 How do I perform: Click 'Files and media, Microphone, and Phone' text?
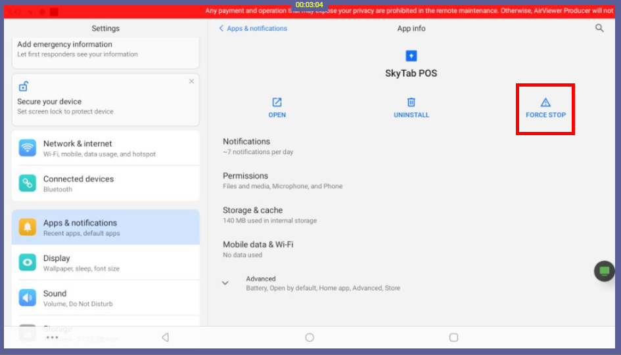pos(283,186)
